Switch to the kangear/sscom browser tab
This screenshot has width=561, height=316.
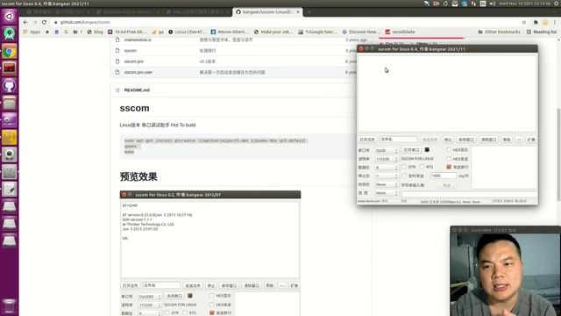coord(266,11)
